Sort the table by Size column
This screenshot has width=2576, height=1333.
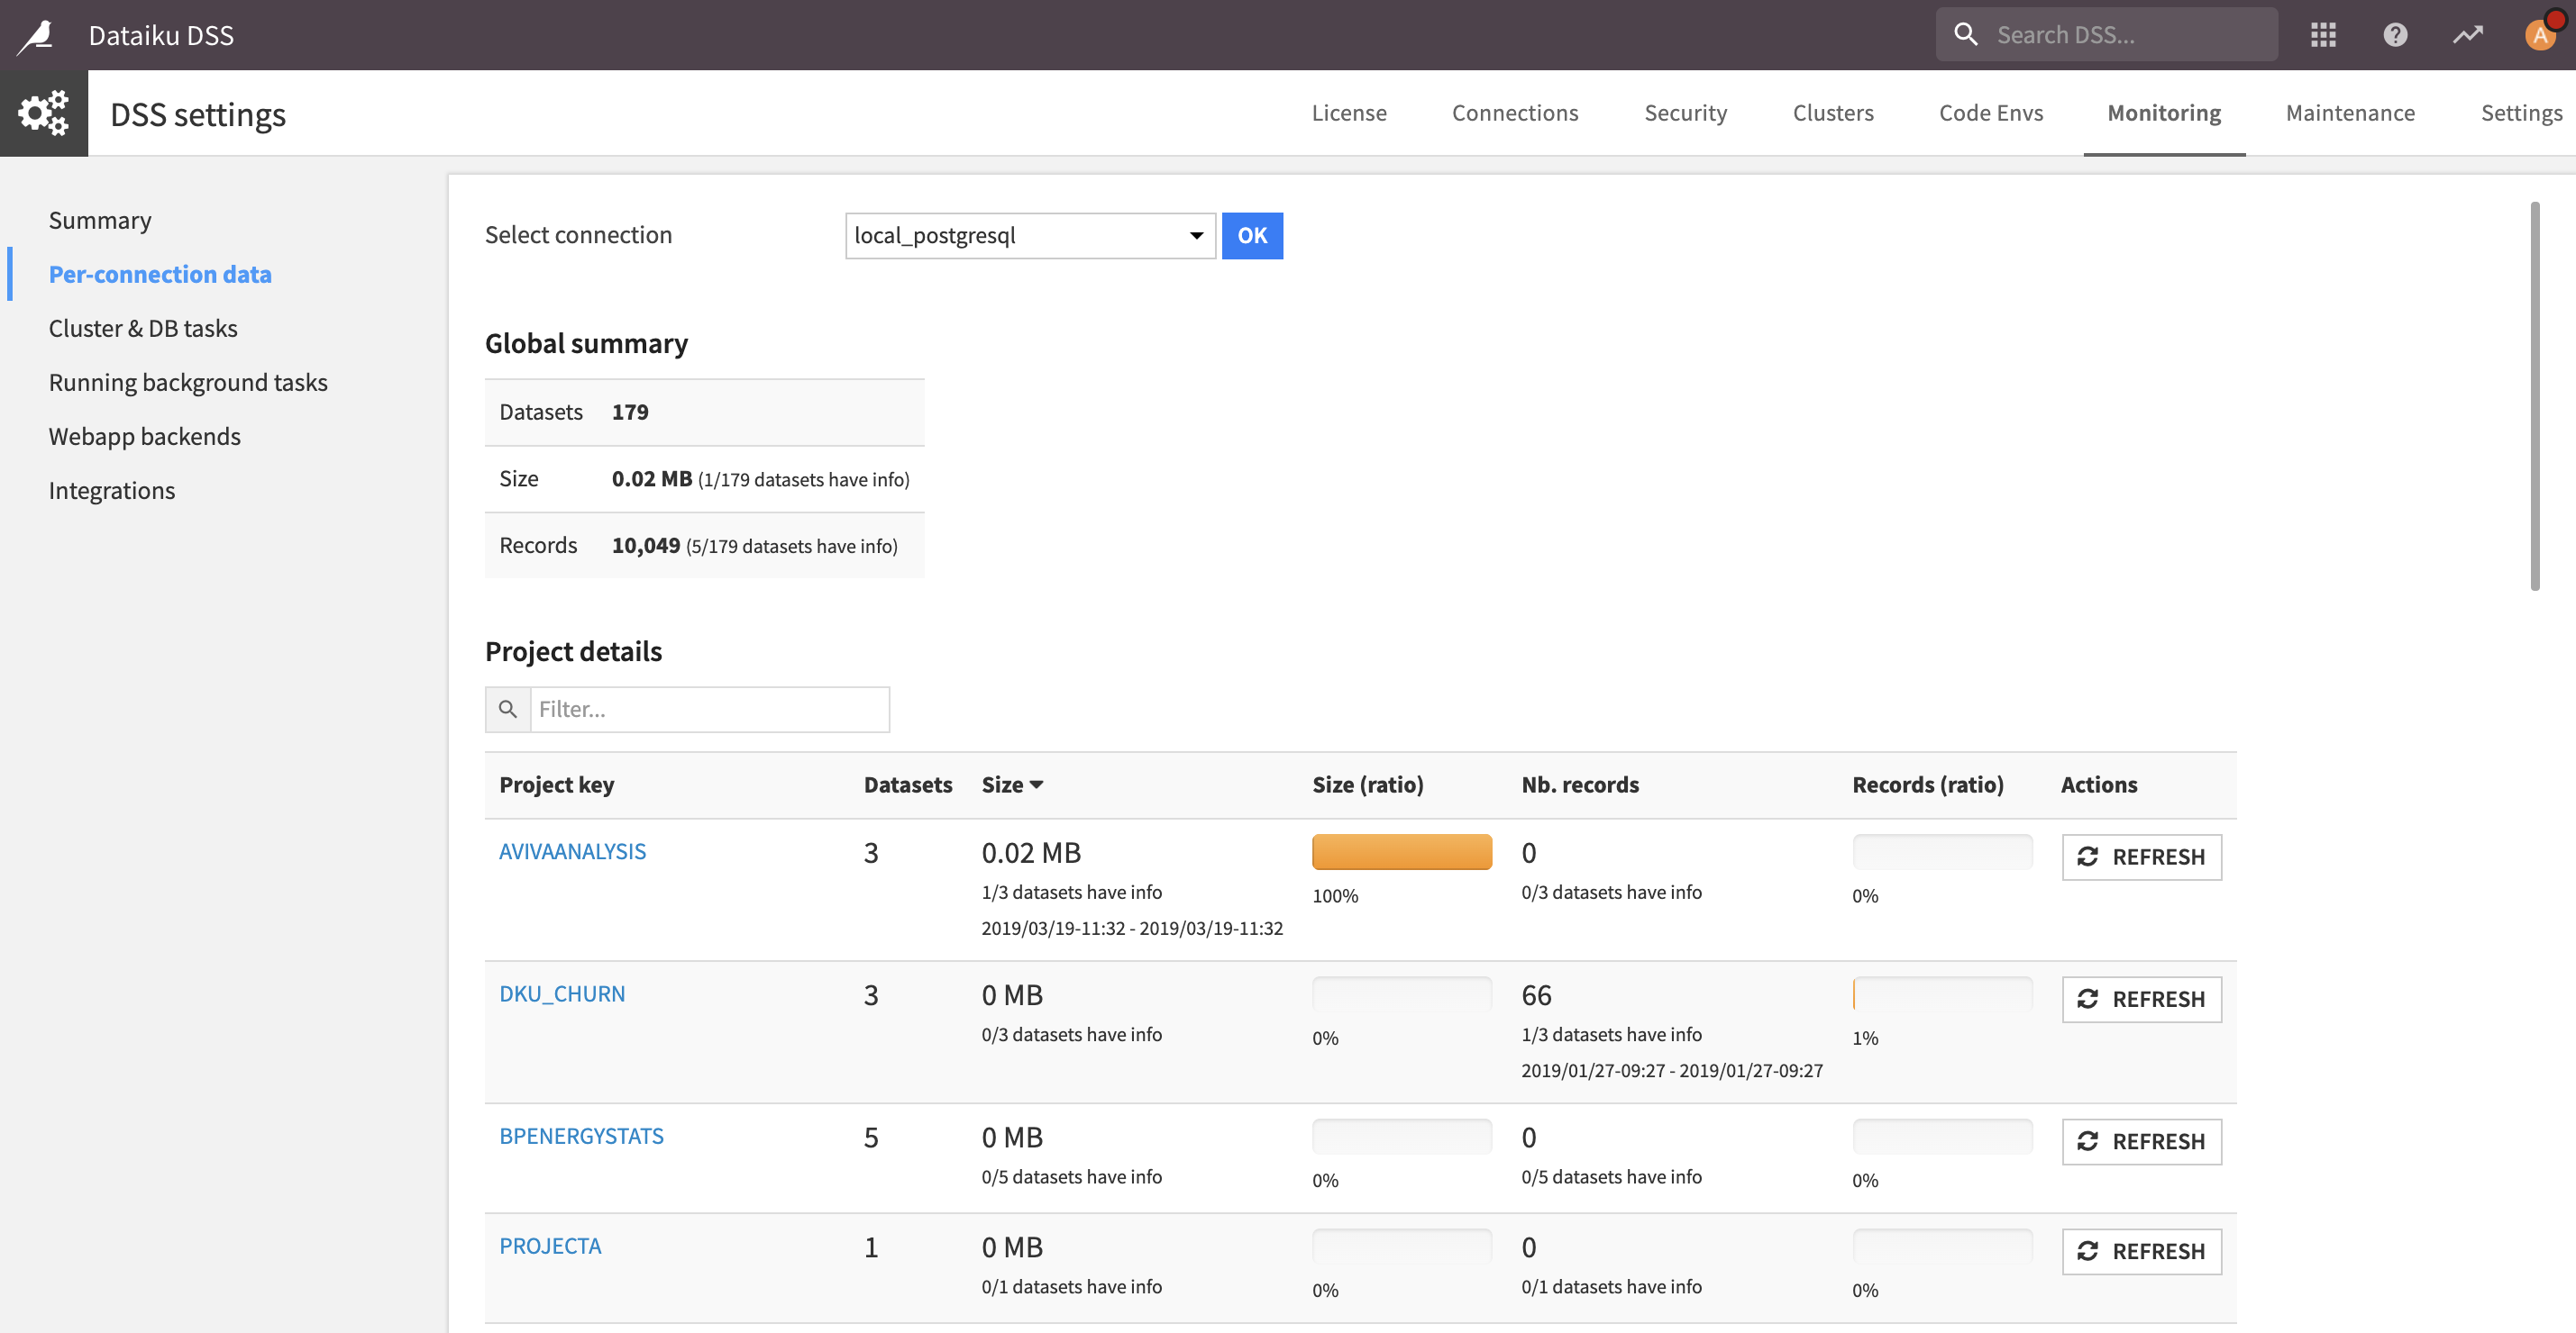[1012, 785]
